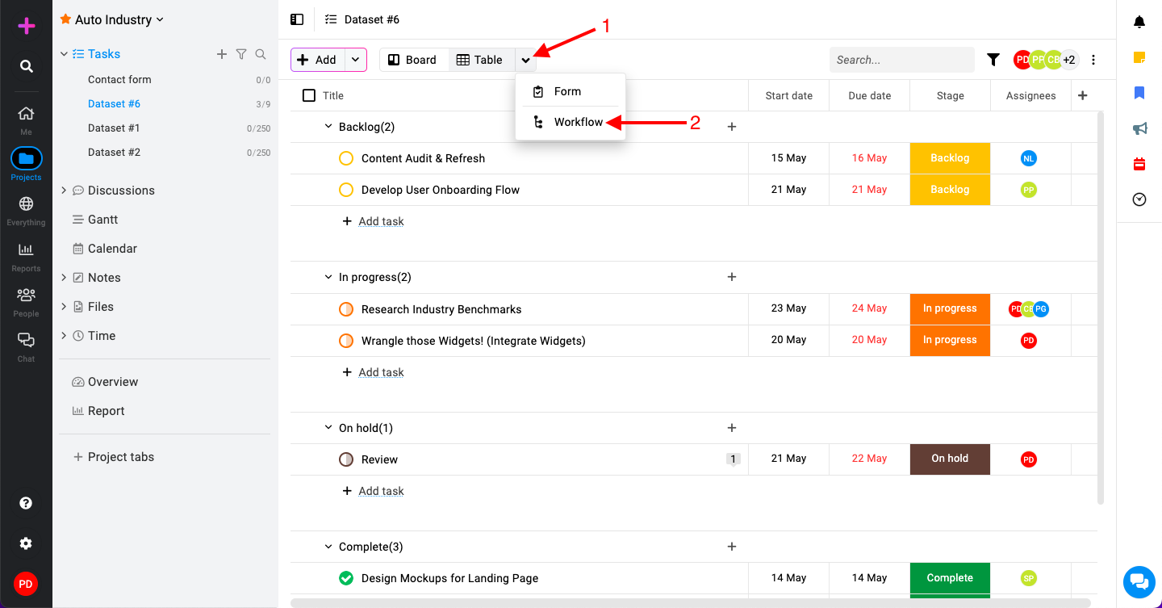
Task: Open the Everything globe section
Action: [26, 210]
